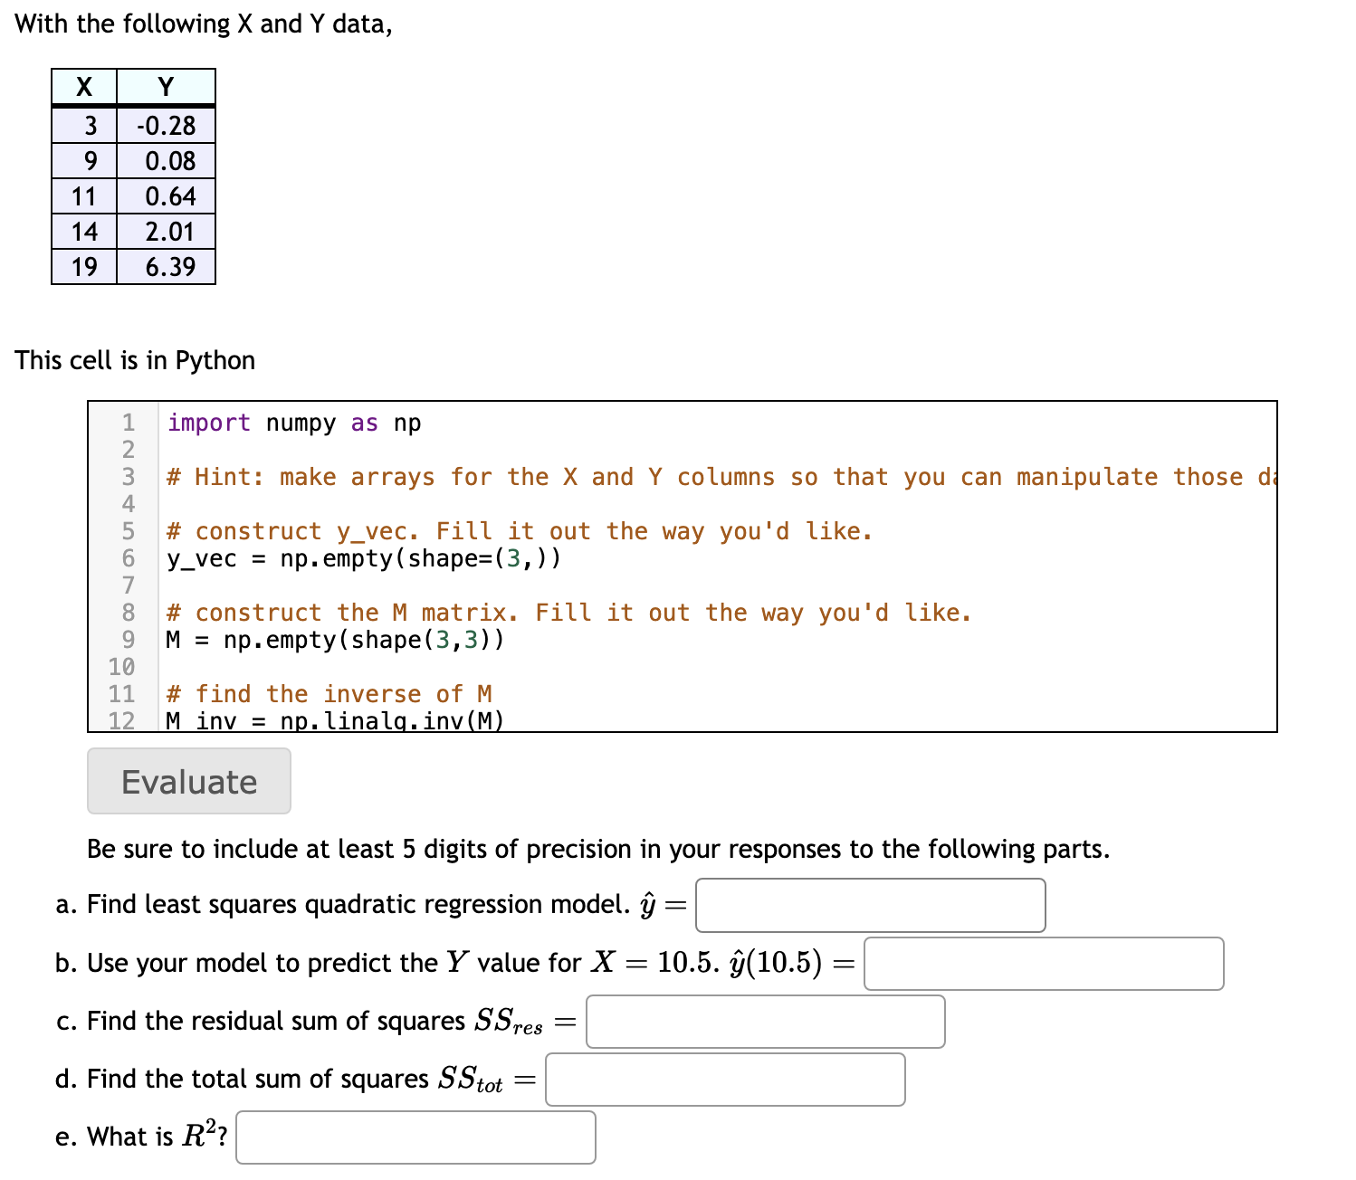Select the table cell with value -0.28

tap(166, 126)
